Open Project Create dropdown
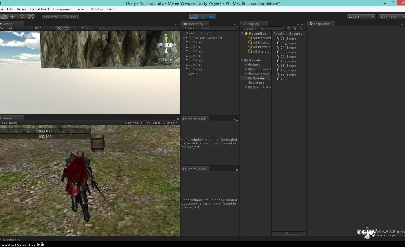 (x=250, y=29)
